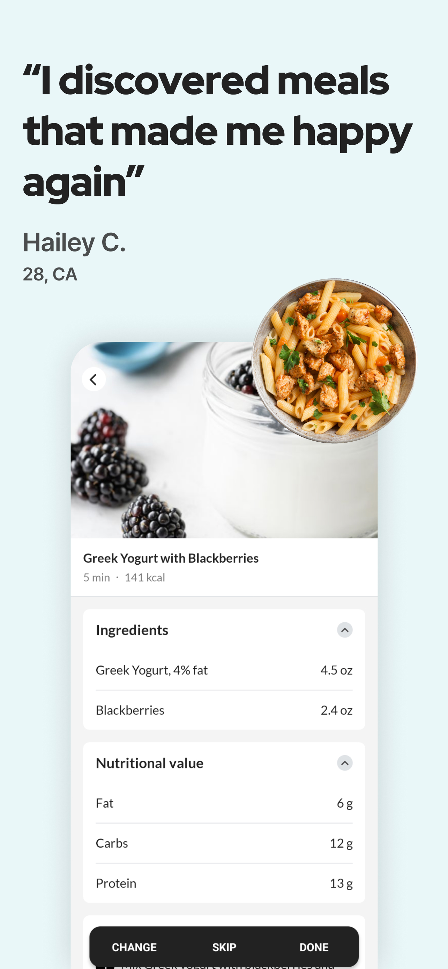Select the Carbs nutrition row
This screenshot has width=448, height=969.
pos(224,843)
